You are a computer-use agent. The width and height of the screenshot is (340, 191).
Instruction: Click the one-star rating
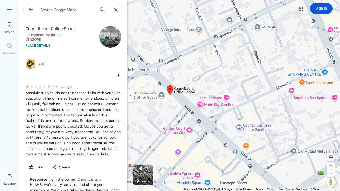point(27,86)
